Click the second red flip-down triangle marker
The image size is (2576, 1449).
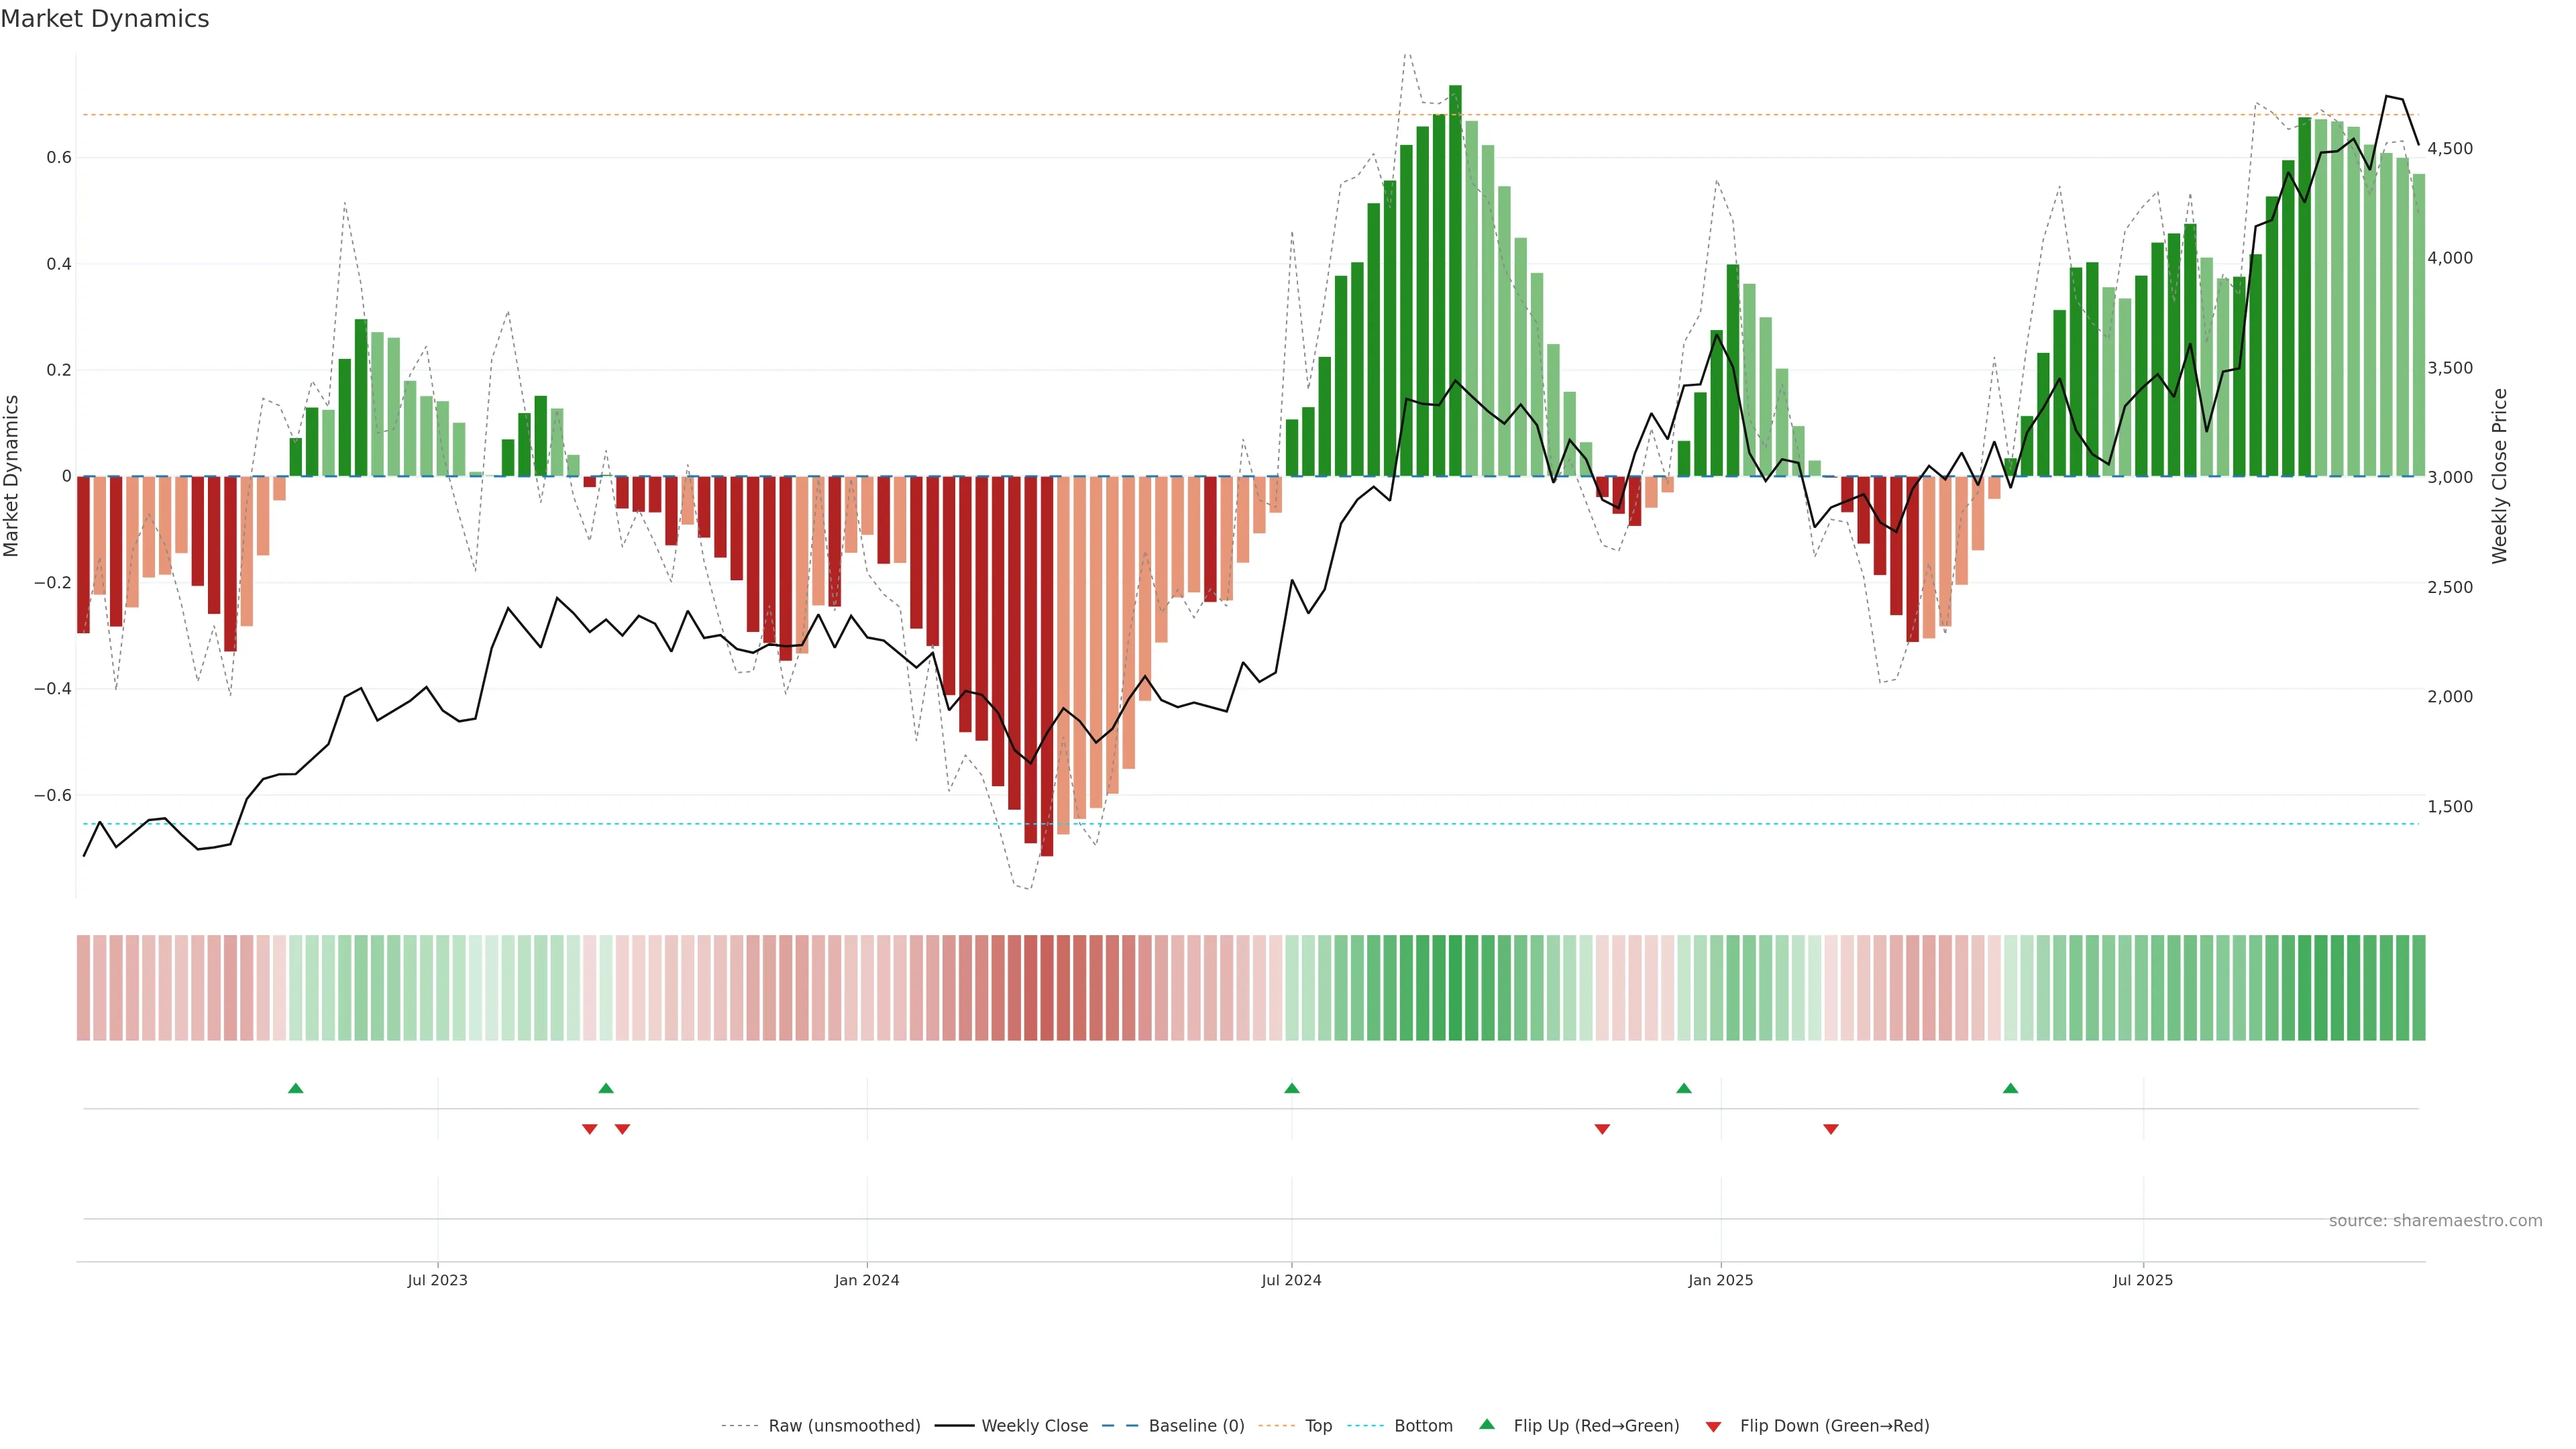pyautogui.click(x=622, y=1129)
